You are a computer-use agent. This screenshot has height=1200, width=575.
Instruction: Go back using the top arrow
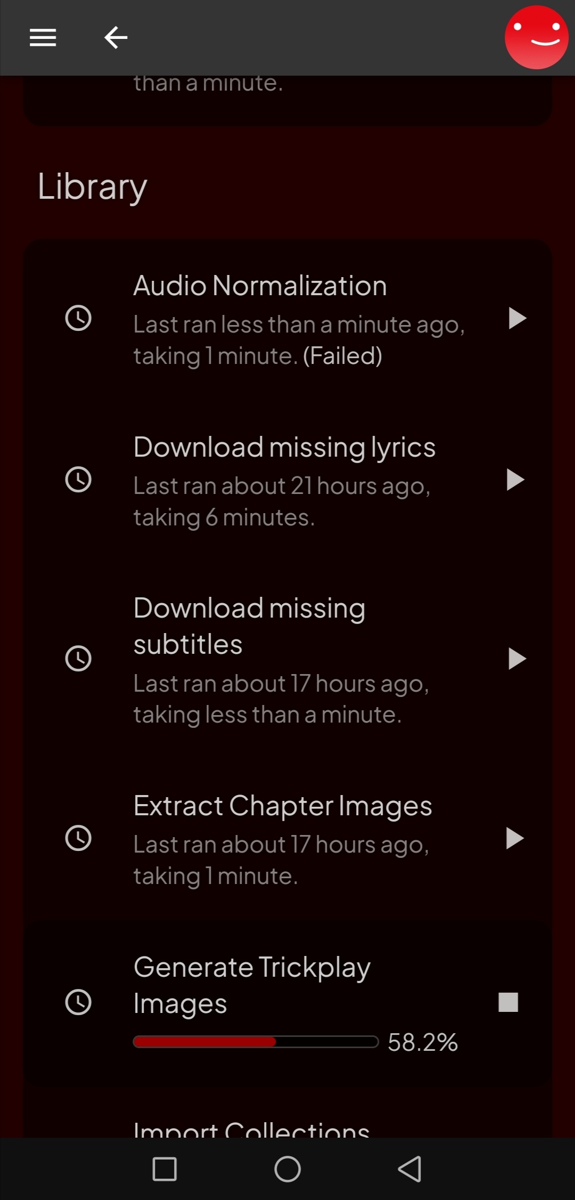pos(116,37)
